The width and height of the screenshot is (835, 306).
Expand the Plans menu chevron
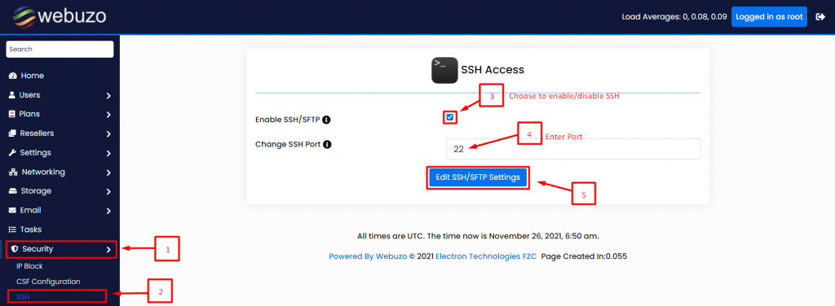point(108,115)
